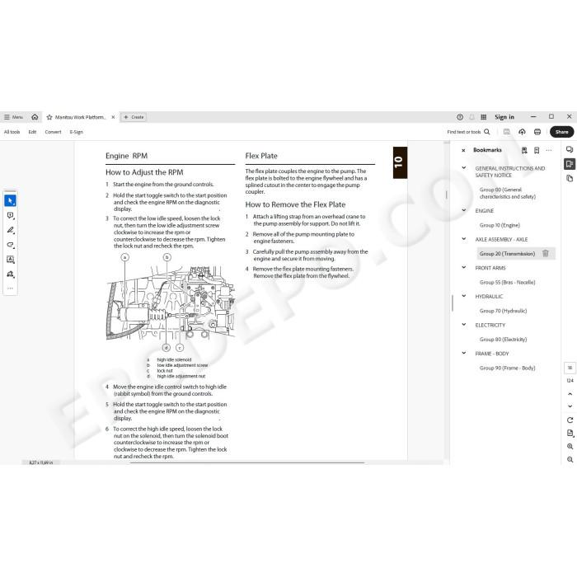Collapse the AXLE ASSEMBLY - AXLE group
The height and width of the screenshot is (577, 577).
(463, 239)
